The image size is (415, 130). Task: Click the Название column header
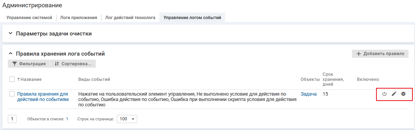pyautogui.click(x=31, y=79)
